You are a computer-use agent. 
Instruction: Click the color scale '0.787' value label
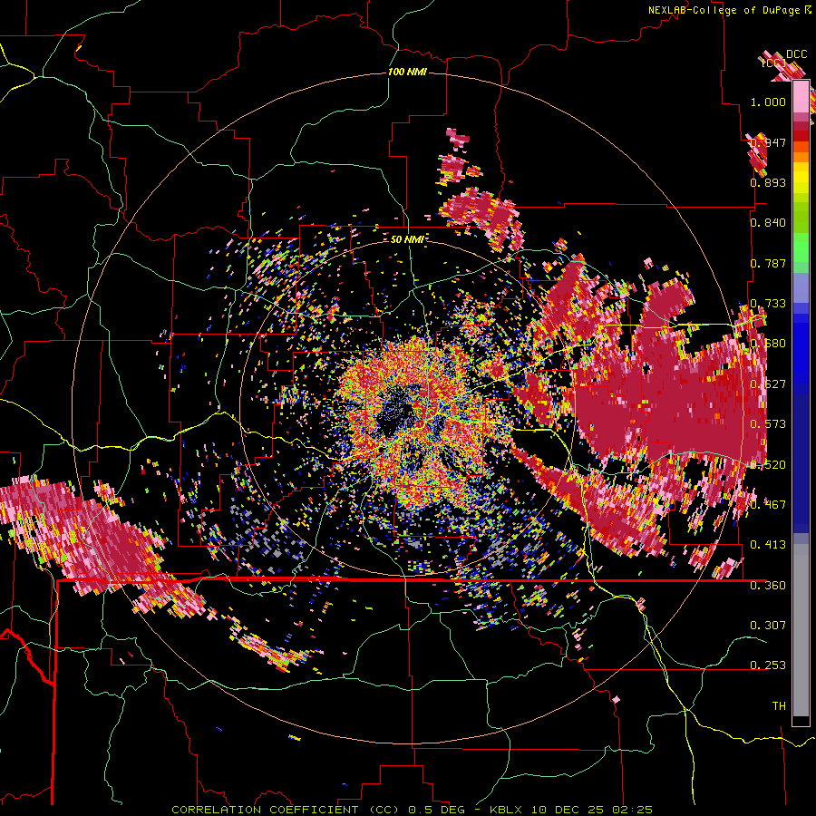[768, 263]
